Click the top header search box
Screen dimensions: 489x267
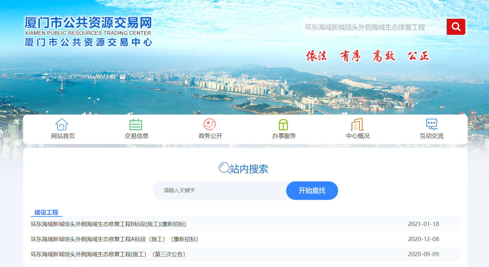[374, 27]
